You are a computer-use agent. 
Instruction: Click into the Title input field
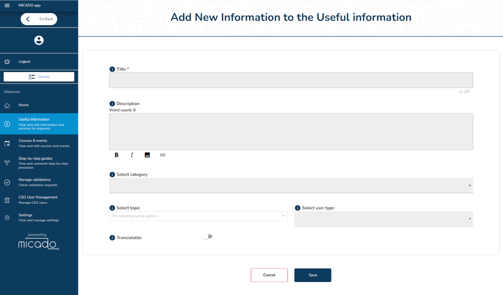291,80
